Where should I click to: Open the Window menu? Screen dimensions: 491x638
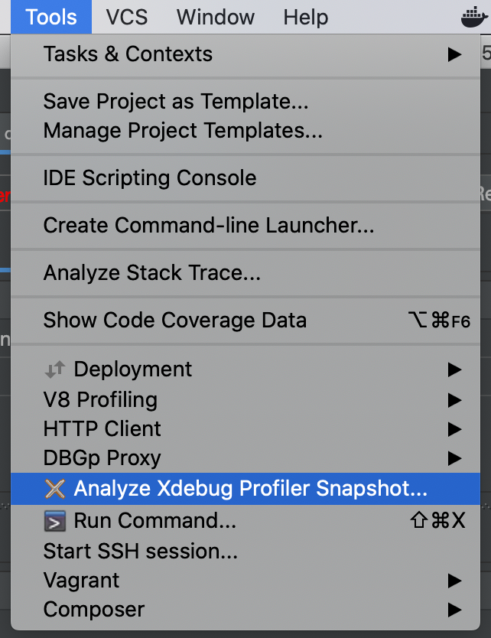click(x=215, y=17)
